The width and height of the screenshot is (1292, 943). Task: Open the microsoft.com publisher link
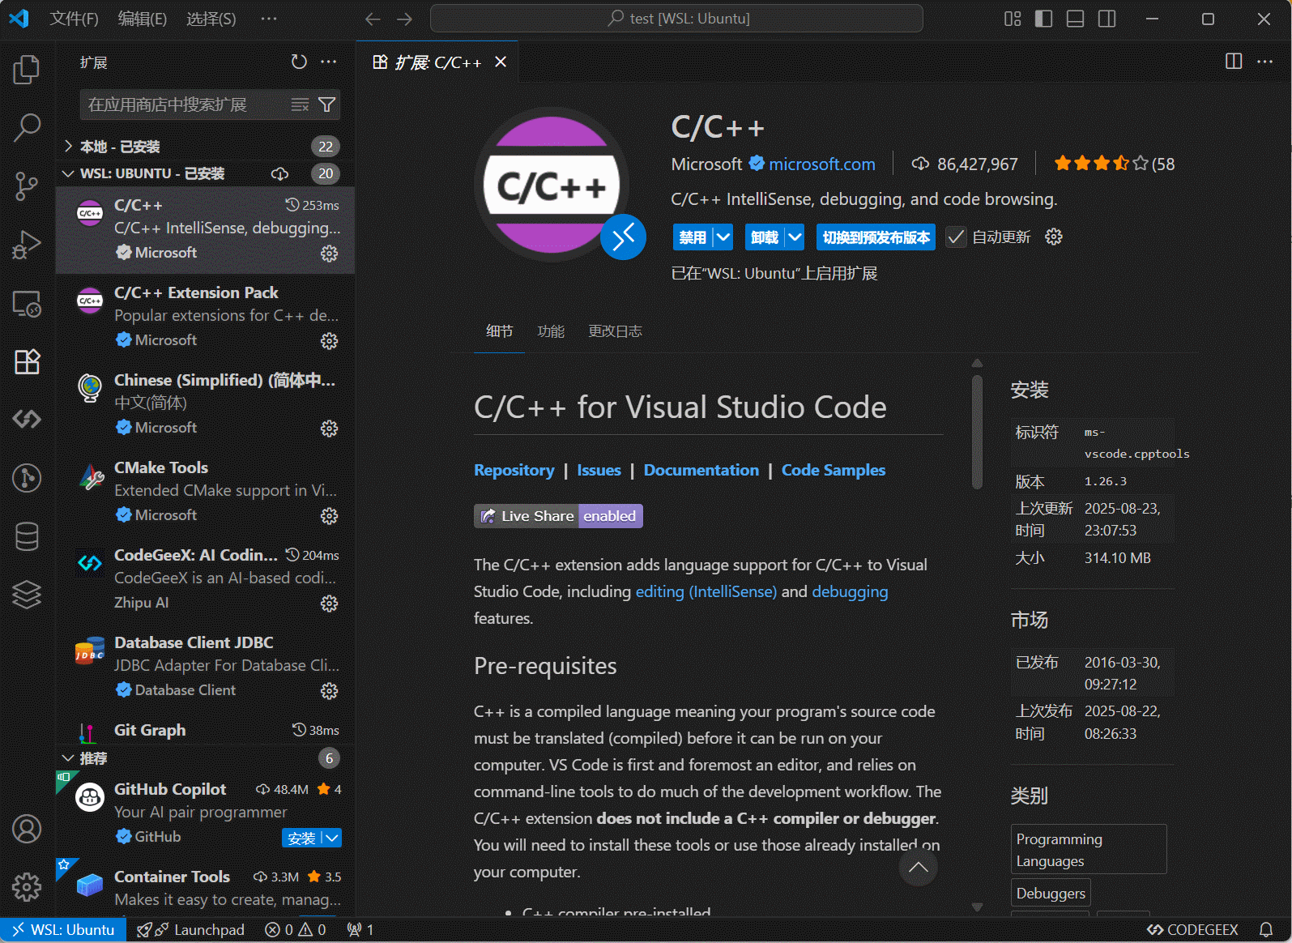[821, 164]
